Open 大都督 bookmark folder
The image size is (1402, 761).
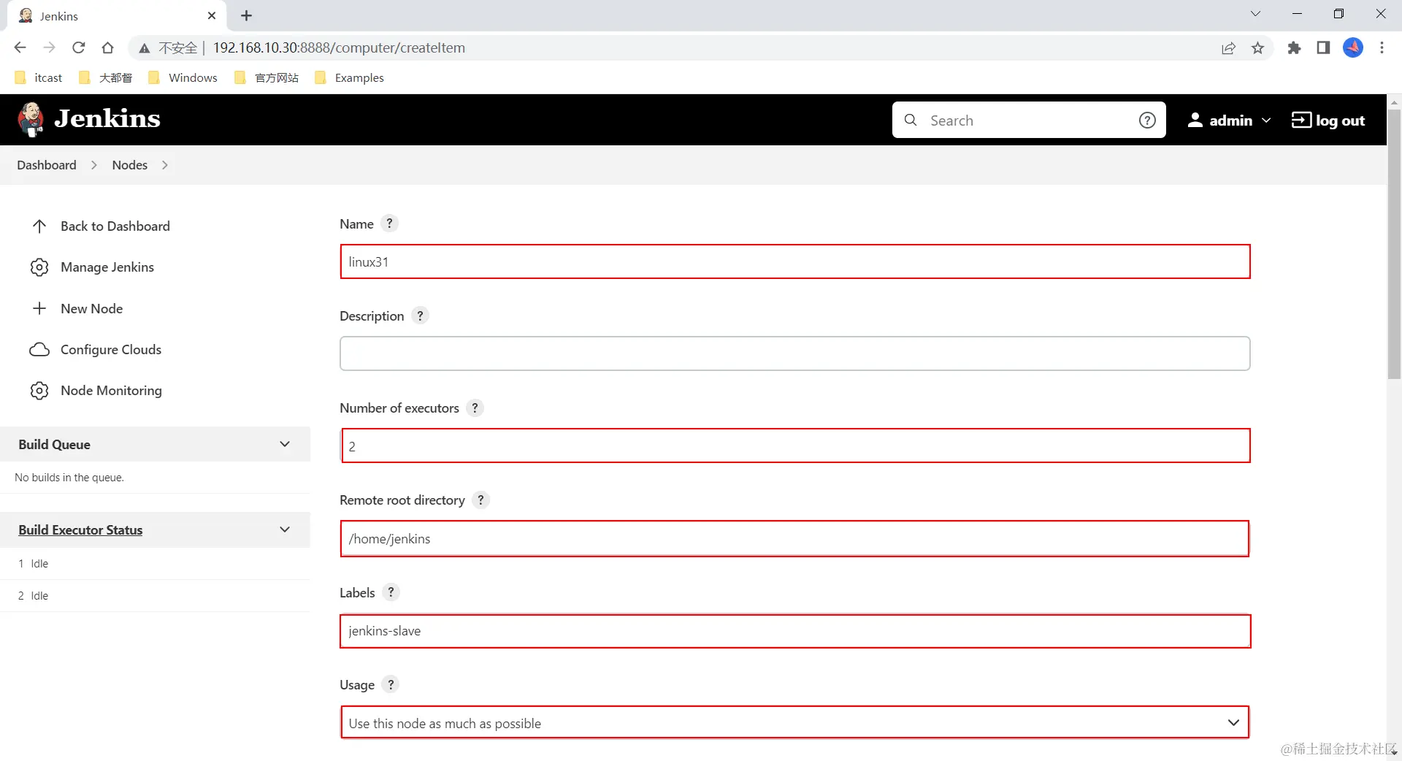pyautogui.click(x=106, y=77)
